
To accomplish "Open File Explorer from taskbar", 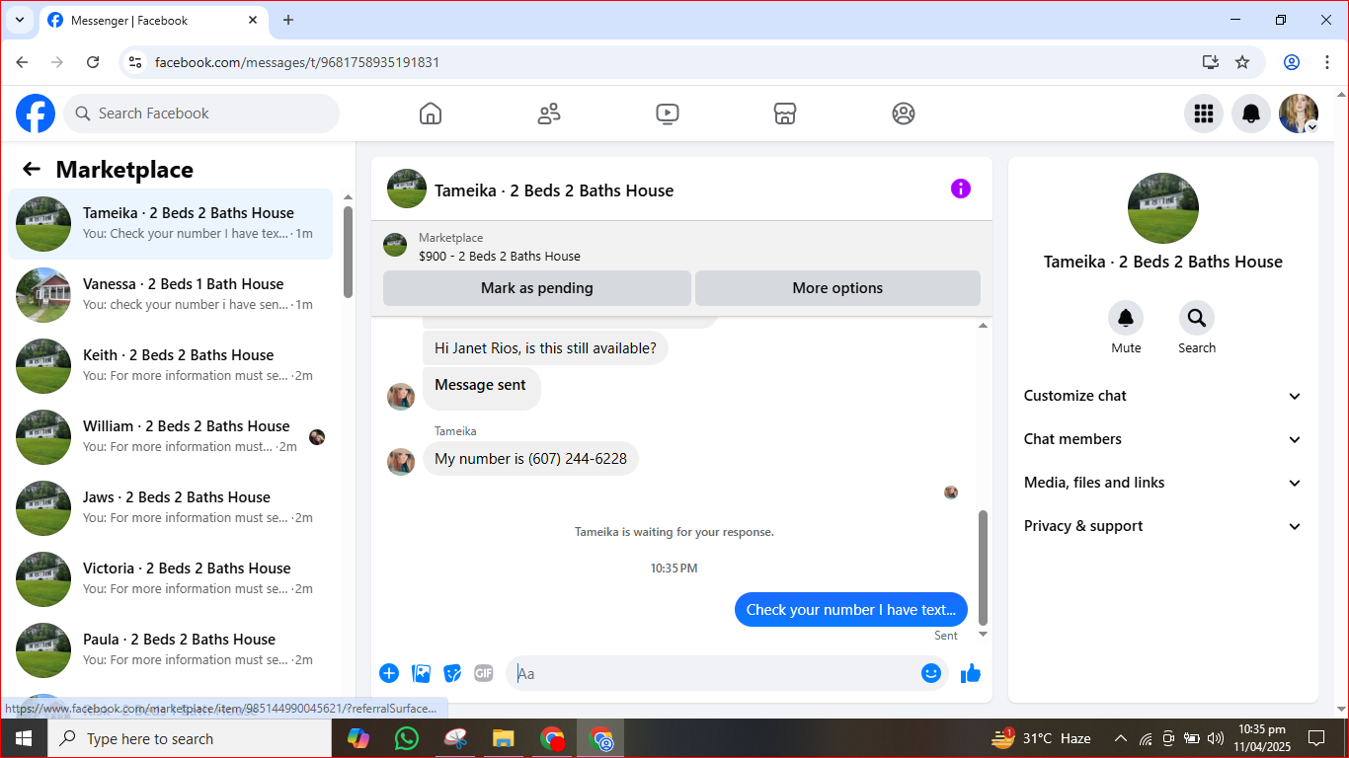I will (504, 738).
